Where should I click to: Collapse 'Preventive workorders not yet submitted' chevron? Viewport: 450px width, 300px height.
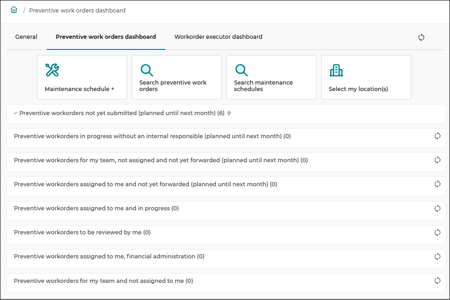click(x=15, y=113)
